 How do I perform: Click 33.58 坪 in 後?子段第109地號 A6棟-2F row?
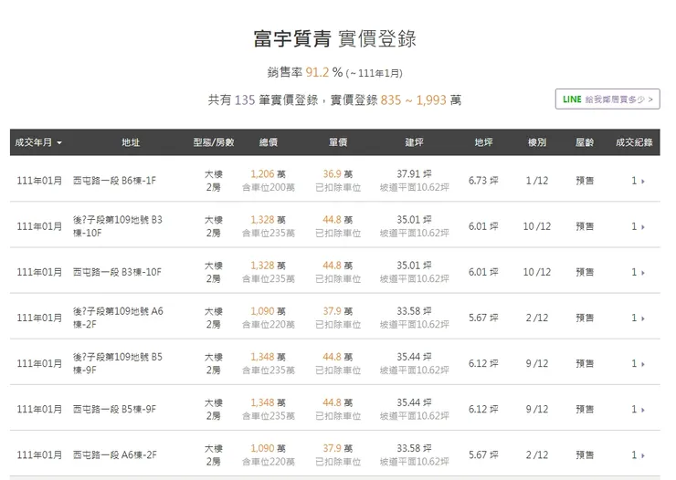tap(414, 311)
